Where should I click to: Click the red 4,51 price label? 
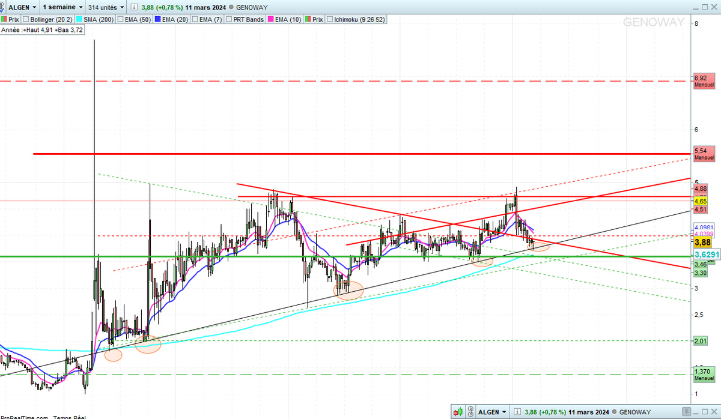point(700,209)
